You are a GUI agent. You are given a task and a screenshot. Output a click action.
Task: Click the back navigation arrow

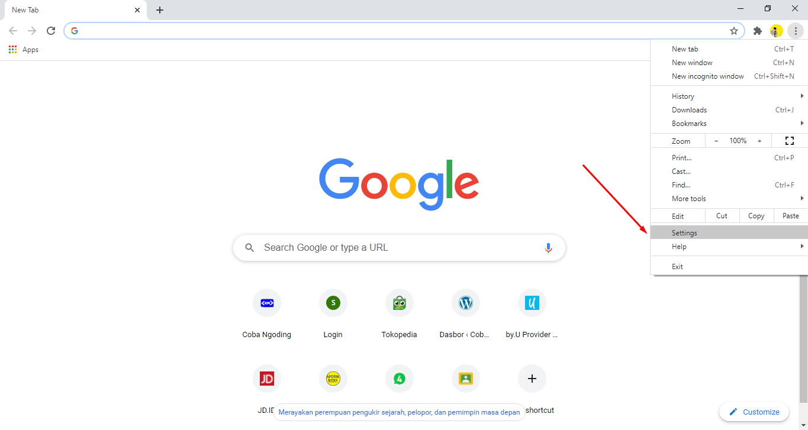(x=13, y=31)
